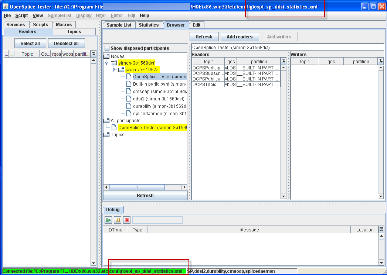The height and width of the screenshot is (275, 387).
Task: Enable Show disposed participants checkbox
Action: [107, 48]
